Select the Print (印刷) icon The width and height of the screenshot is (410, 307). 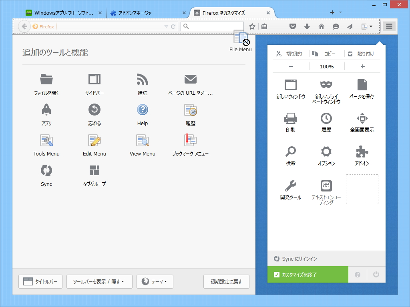(x=291, y=118)
